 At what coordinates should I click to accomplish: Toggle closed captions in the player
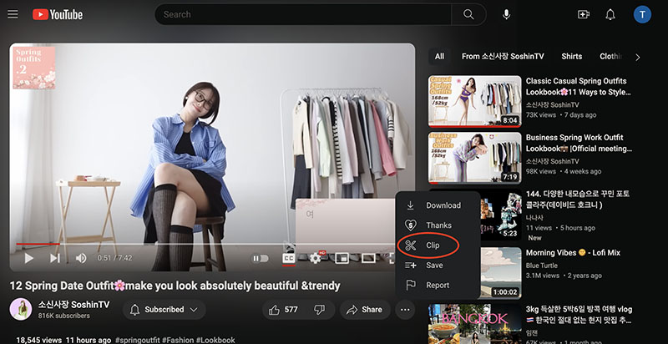click(288, 258)
